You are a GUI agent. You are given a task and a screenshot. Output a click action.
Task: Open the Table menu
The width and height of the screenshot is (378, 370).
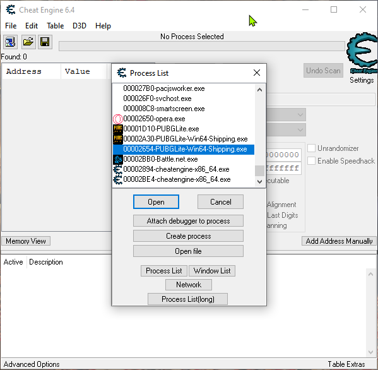coord(55,26)
